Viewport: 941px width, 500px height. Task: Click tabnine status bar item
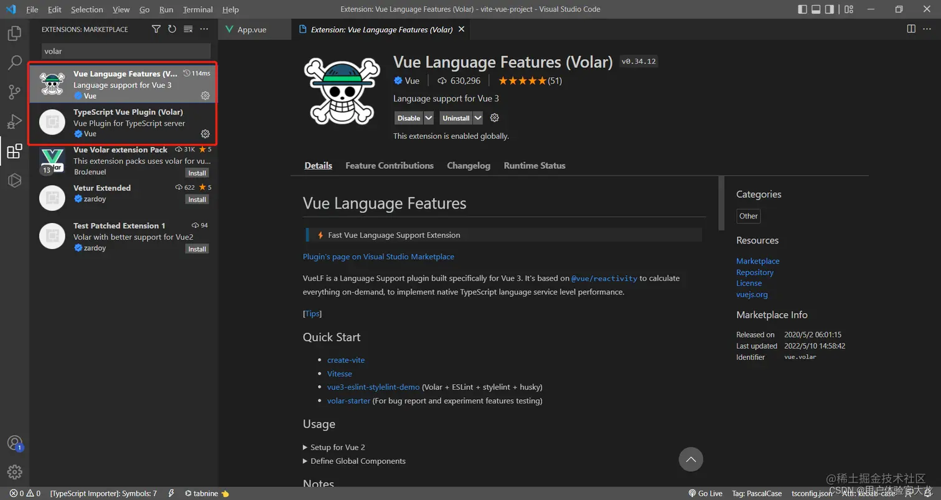point(207,493)
